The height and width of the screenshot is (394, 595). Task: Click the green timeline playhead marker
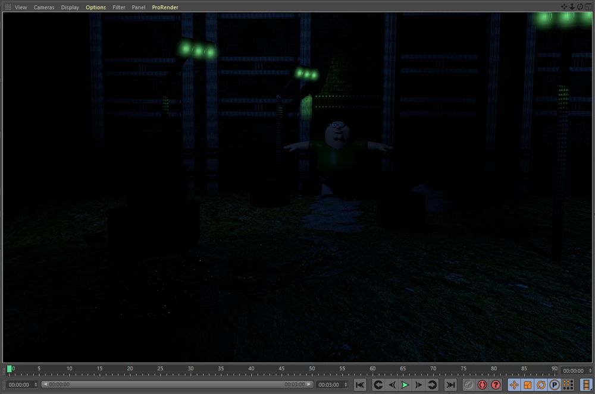point(9,369)
